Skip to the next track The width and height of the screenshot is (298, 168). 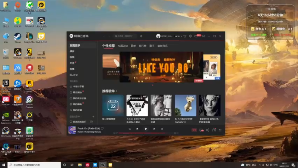tap(154, 129)
